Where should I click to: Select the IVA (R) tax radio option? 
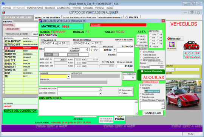138,39
